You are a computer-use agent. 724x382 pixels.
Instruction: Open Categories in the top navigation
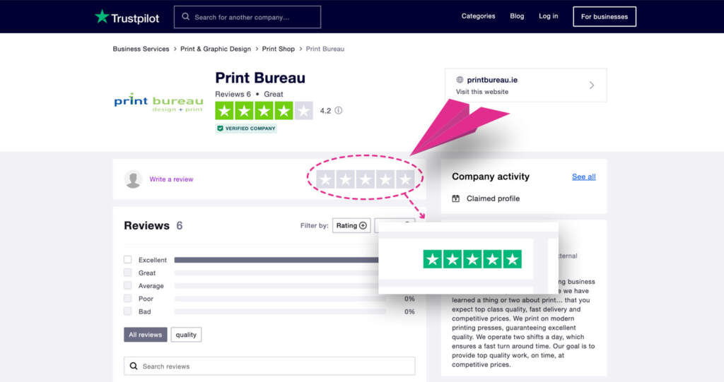pos(479,16)
